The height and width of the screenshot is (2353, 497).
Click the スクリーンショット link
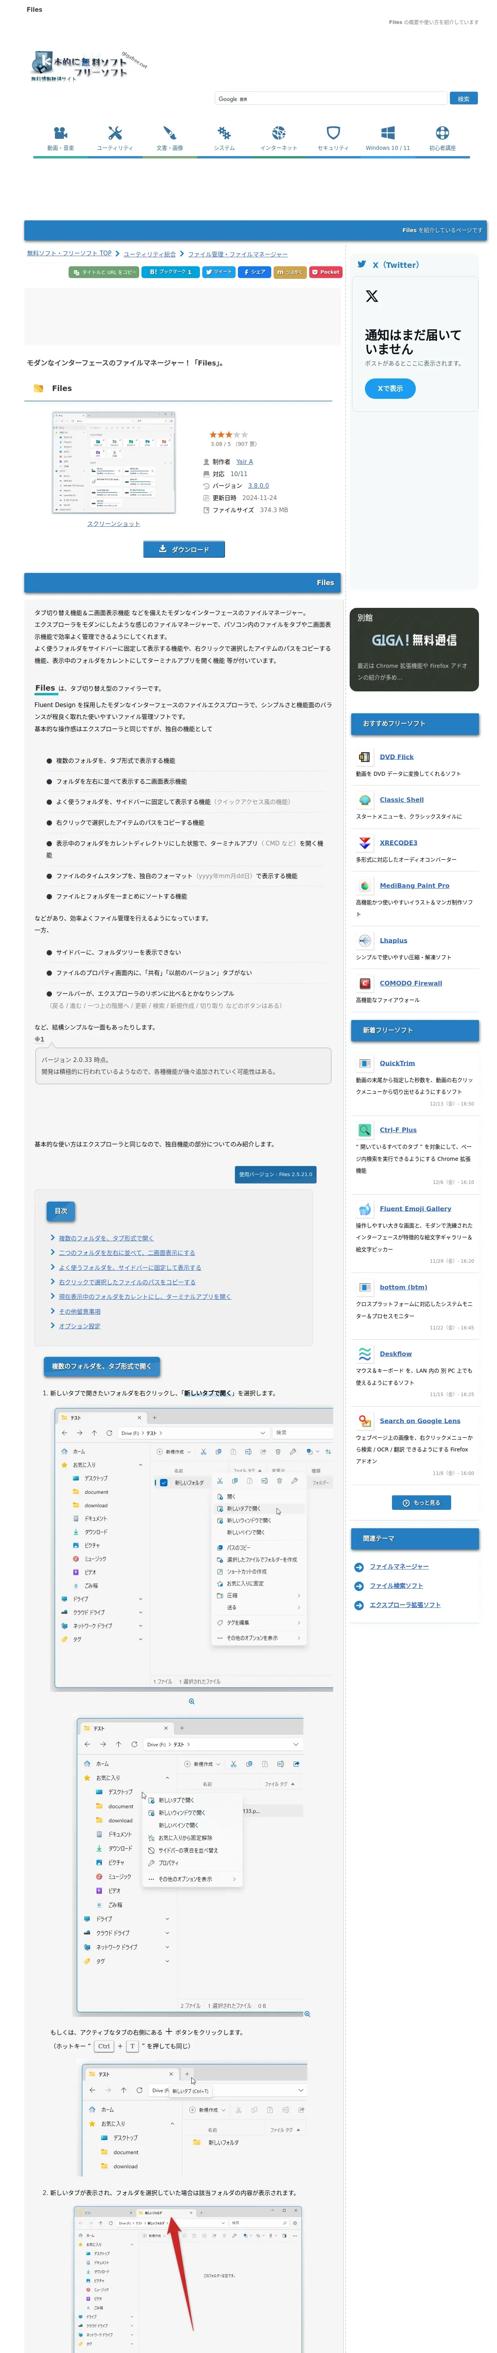coord(114,524)
